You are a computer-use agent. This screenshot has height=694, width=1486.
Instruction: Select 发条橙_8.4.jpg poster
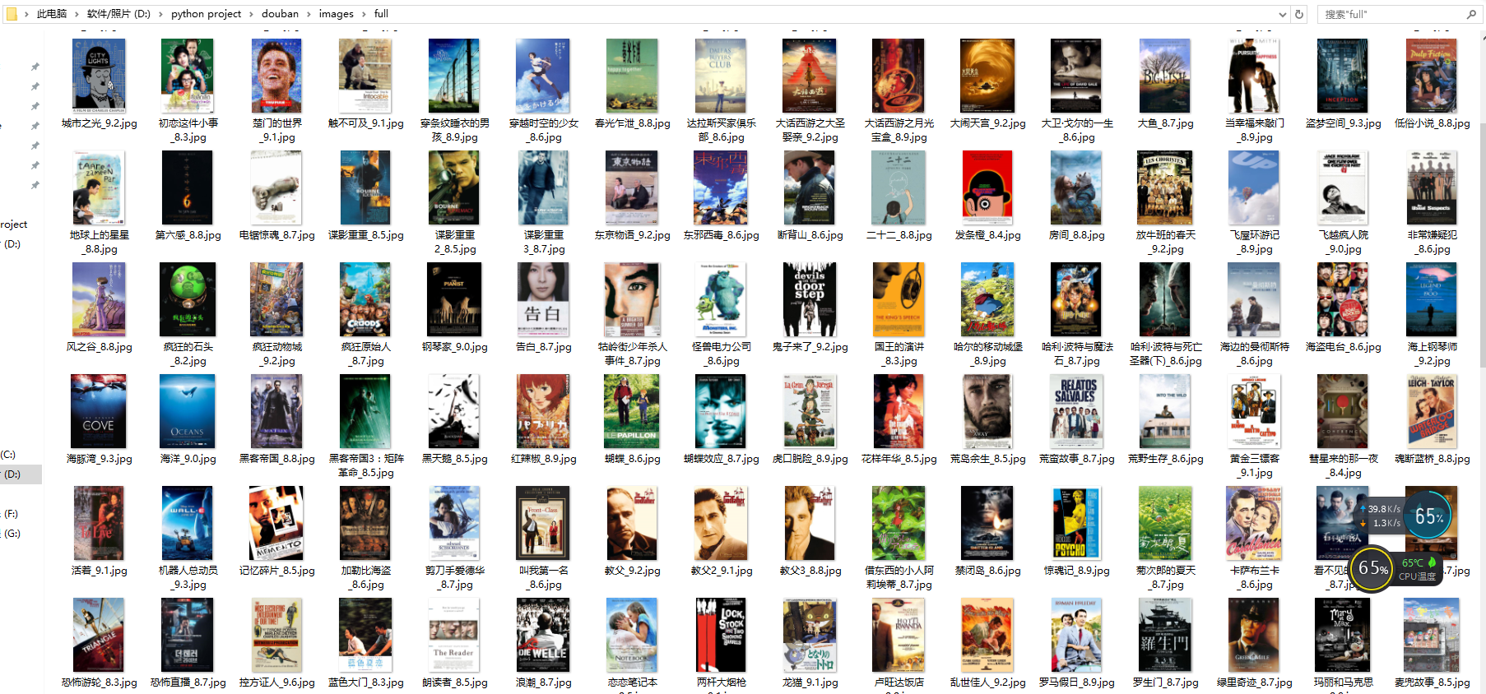(x=987, y=187)
